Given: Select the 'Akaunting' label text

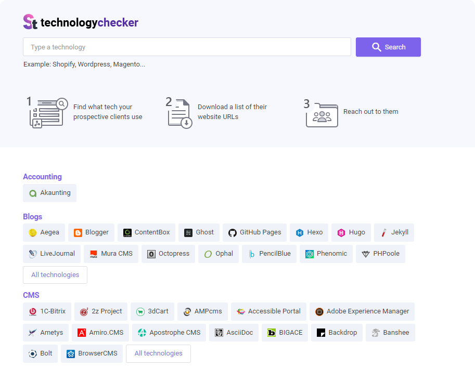Looking at the screenshot, I should 56,193.
